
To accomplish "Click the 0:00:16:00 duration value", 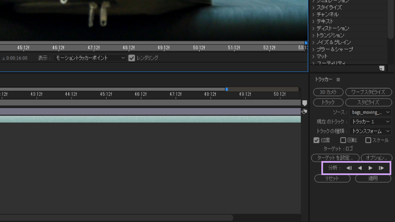I will 17,58.
